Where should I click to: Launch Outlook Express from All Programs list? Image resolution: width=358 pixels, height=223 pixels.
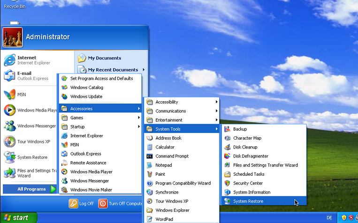[x=100, y=154]
